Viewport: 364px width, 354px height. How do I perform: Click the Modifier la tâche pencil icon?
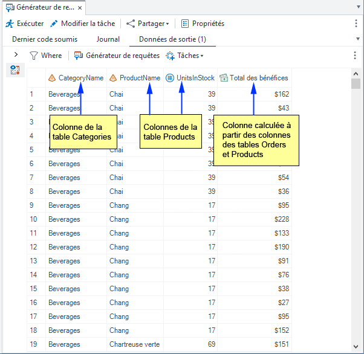[54, 24]
